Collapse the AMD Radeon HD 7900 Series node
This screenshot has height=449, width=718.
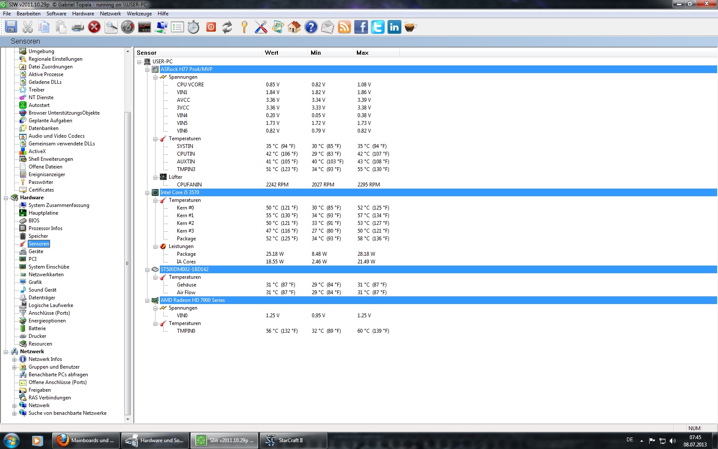pos(147,300)
